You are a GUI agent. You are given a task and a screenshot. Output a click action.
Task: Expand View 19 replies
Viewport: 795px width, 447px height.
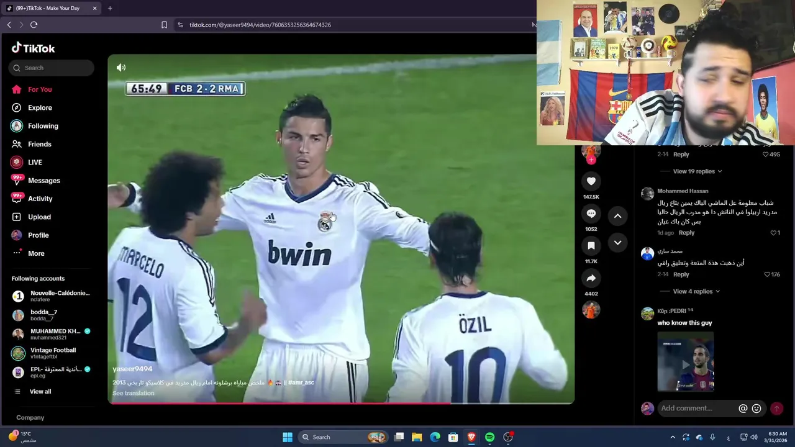pyautogui.click(x=697, y=171)
